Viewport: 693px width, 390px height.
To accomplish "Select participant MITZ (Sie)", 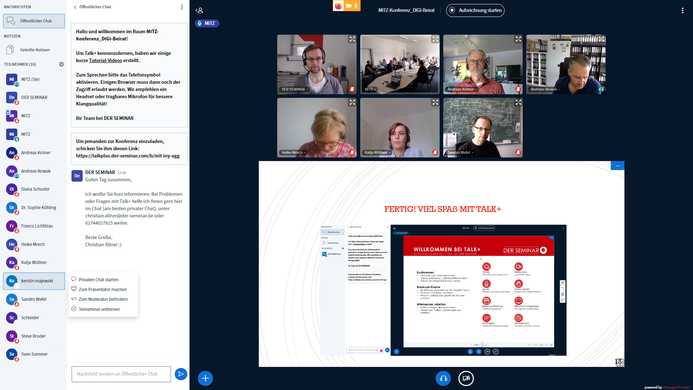I will pos(34,79).
